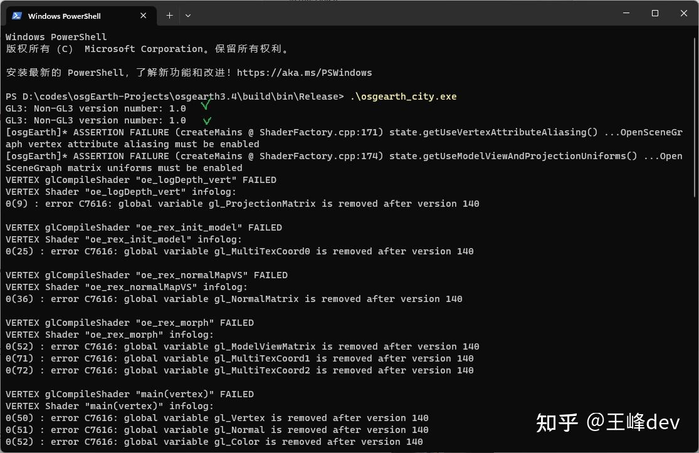Click 'VERTEX glCompileShader "oe_rex_init_model" FAILED' line
Screen dimensions: 699x453
(x=144, y=227)
